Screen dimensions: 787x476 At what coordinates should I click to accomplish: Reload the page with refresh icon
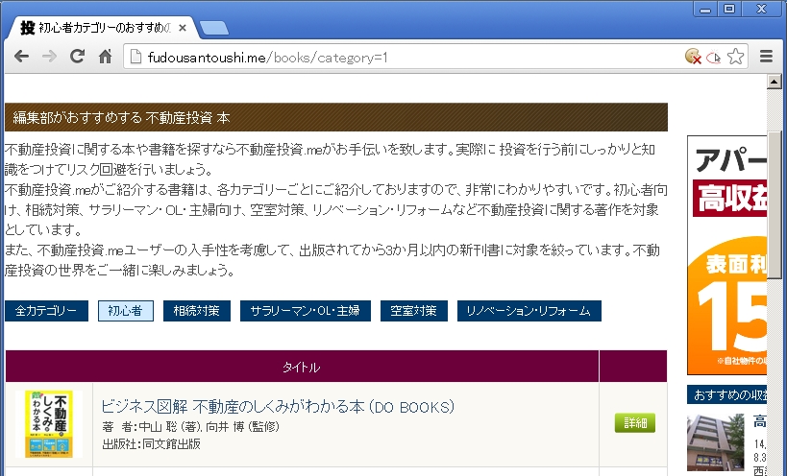point(78,57)
